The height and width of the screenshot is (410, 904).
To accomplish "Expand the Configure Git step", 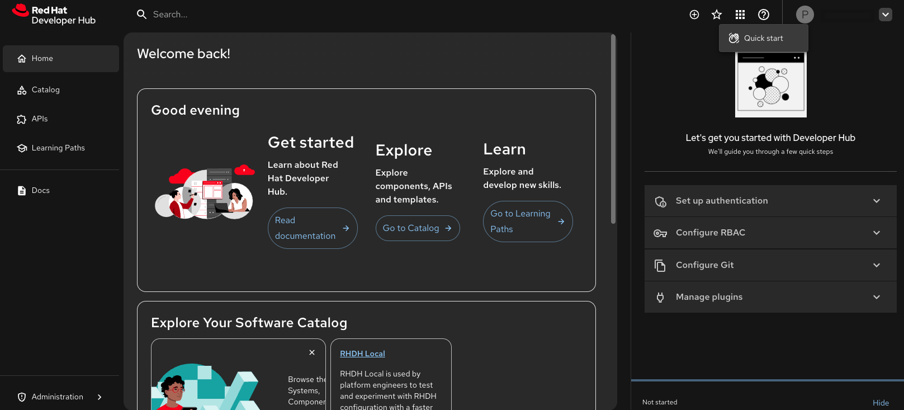I will point(770,265).
